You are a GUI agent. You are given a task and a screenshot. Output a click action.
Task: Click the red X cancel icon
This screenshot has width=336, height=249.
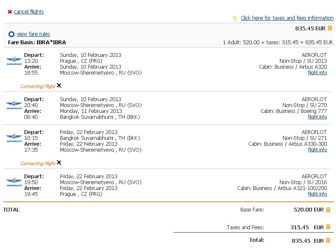[10, 12]
